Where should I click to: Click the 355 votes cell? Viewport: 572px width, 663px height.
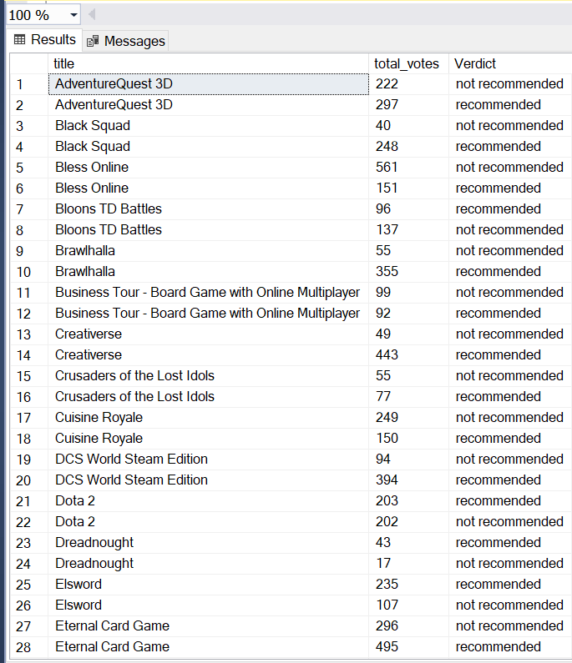[408, 272]
